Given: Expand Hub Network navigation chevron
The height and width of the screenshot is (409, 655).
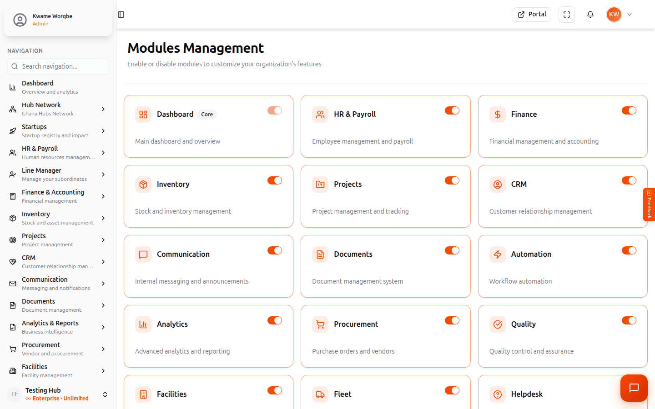Looking at the screenshot, I should (x=103, y=109).
